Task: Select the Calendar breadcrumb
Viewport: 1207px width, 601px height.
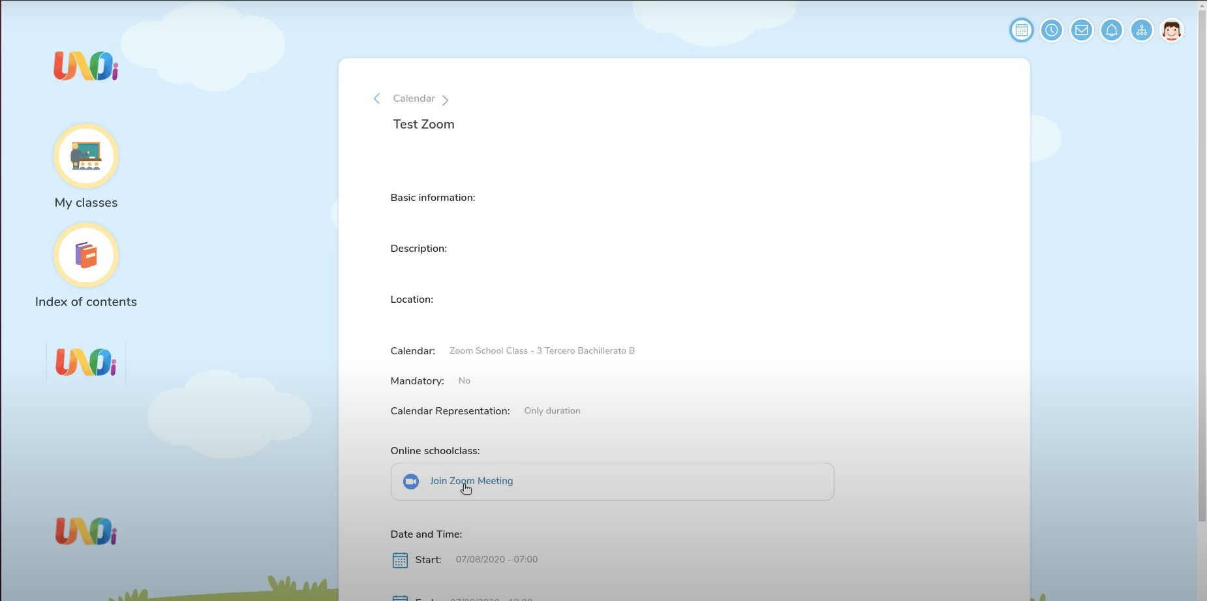Action: click(414, 99)
